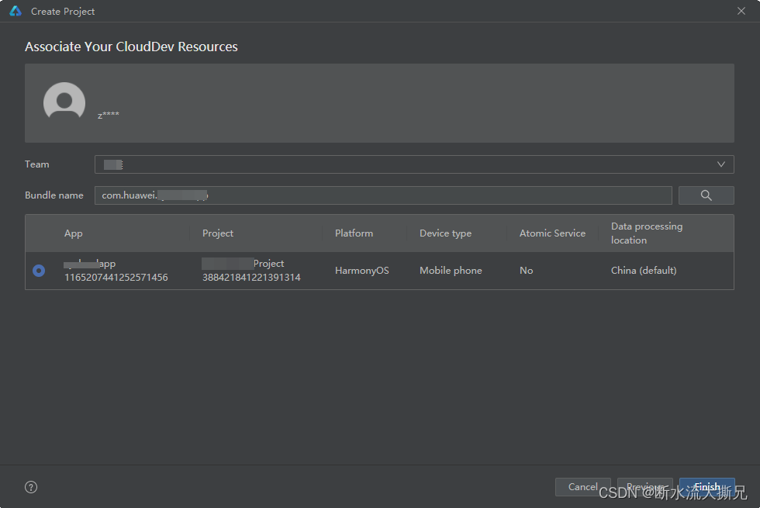760x508 pixels.
Task: Sort by the App column header
Action: tap(74, 233)
